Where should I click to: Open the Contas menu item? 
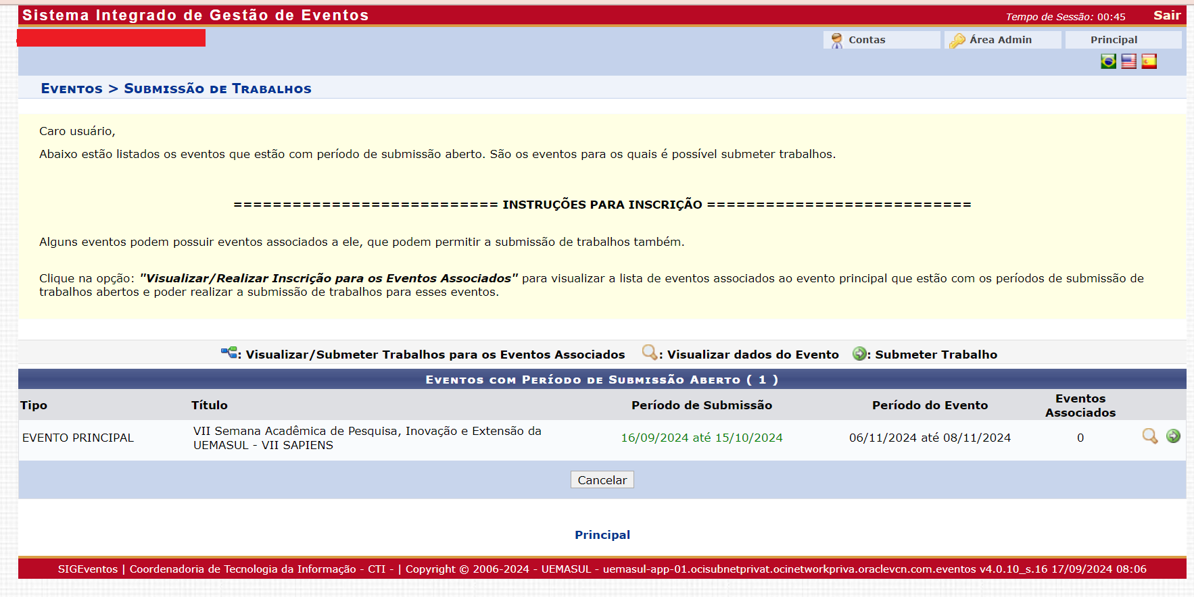(867, 40)
